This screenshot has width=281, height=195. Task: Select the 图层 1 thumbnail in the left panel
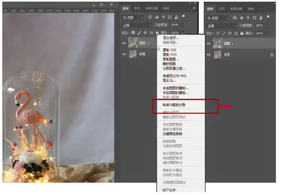(x=133, y=43)
